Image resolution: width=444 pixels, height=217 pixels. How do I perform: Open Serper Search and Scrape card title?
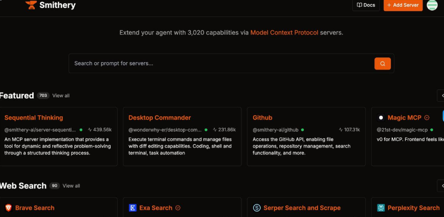click(302, 208)
